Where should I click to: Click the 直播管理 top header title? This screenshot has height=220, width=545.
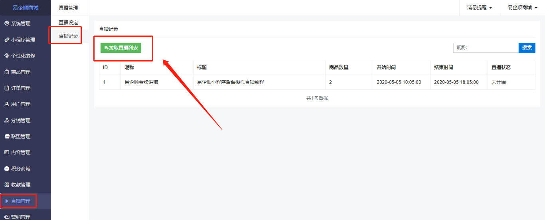click(68, 8)
